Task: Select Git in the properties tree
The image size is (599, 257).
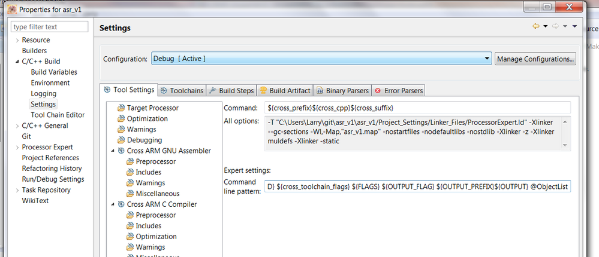Action: 26,136
